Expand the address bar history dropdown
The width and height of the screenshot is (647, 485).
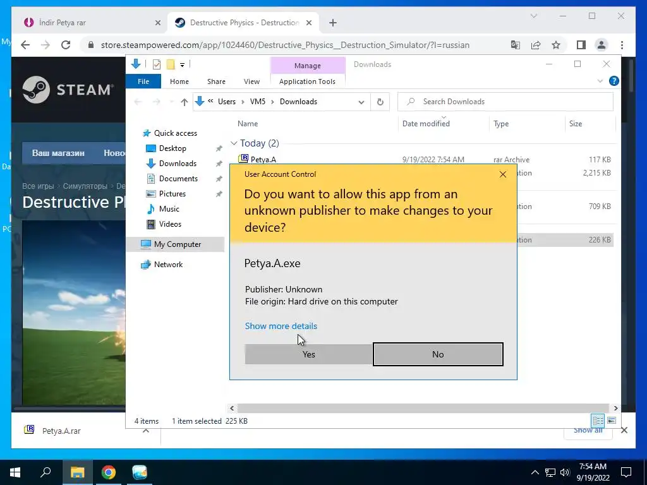point(361,102)
